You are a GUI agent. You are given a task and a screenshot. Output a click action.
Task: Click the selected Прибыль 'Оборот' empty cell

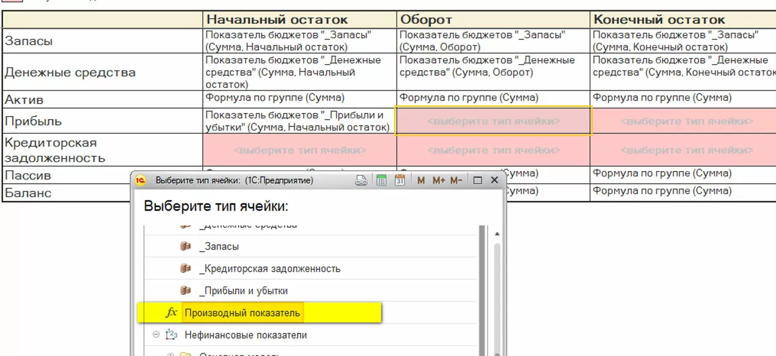(493, 121)
